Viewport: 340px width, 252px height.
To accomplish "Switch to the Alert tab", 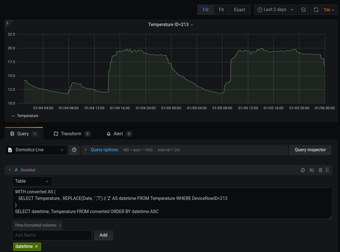I will (119, 134).
